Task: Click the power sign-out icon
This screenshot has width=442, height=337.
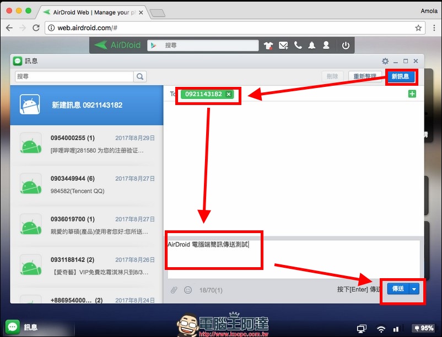Action: pos(346,45)
